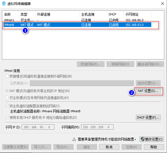Sort by DHCP column header
Viewport: 167px width, 153px height.
click(x=115, y=14)
